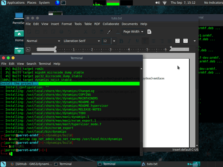The height and width of the screenshot is (167, 223).
Task: Open the Places menu in top panel
Action: (x=32, y=3)
